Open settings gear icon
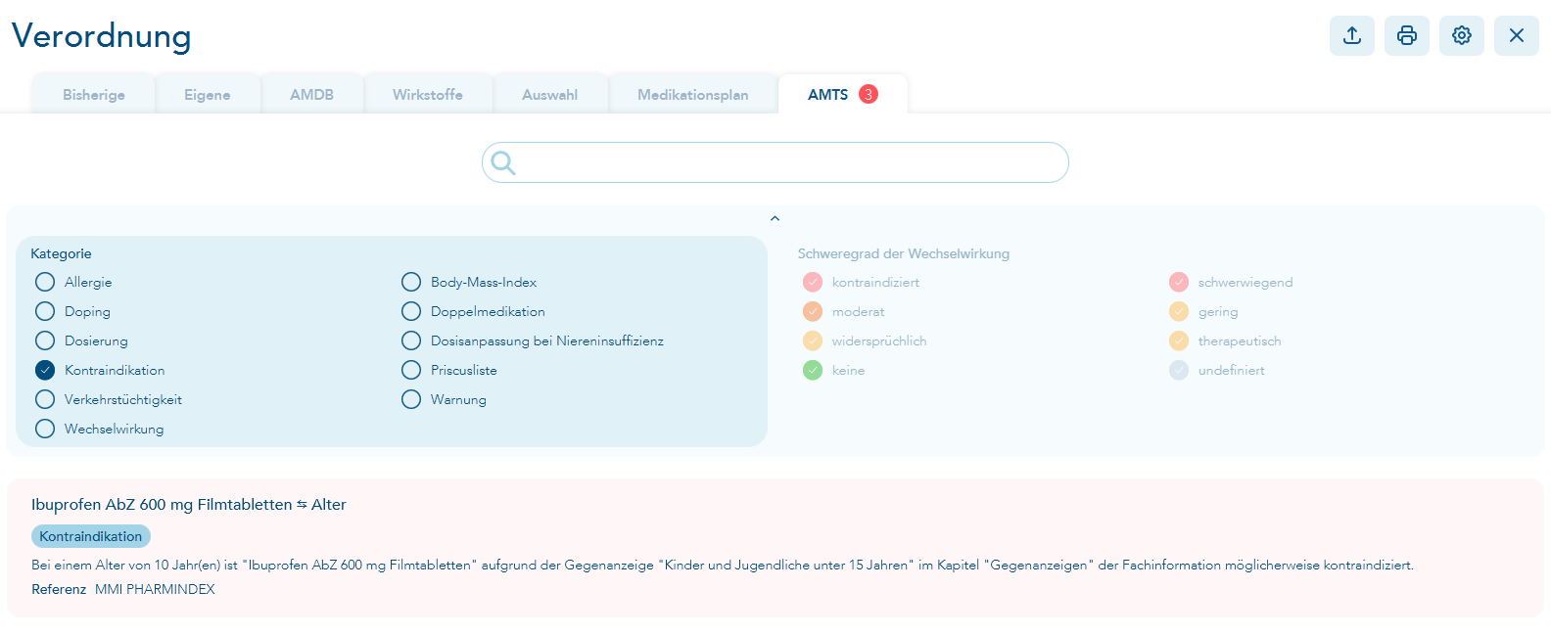 coord(1462,36)
